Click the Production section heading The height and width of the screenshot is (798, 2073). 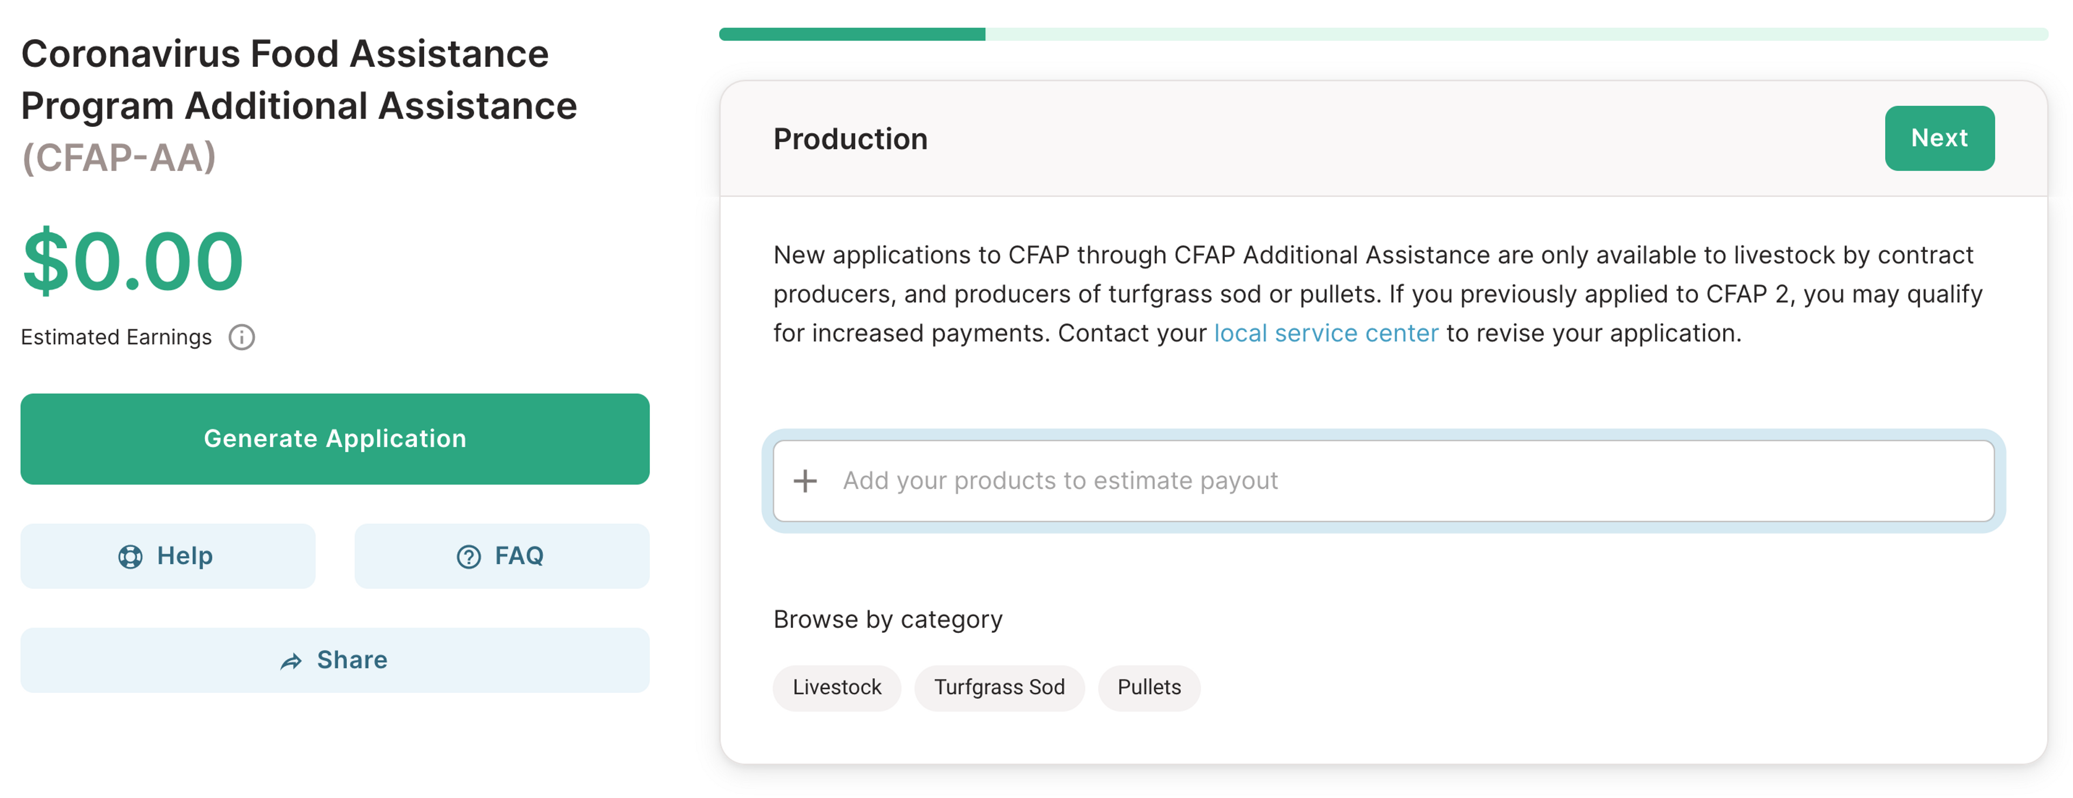coord(850,139)
